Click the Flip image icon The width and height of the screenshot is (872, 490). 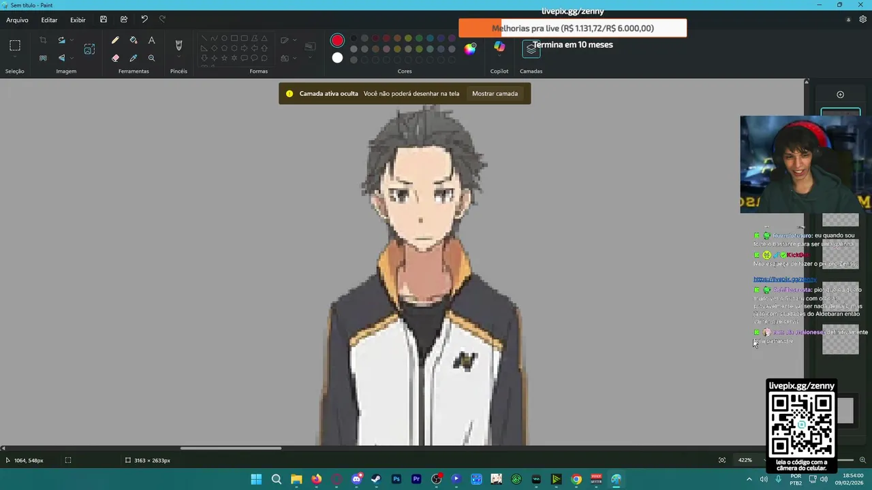[61, 58]
